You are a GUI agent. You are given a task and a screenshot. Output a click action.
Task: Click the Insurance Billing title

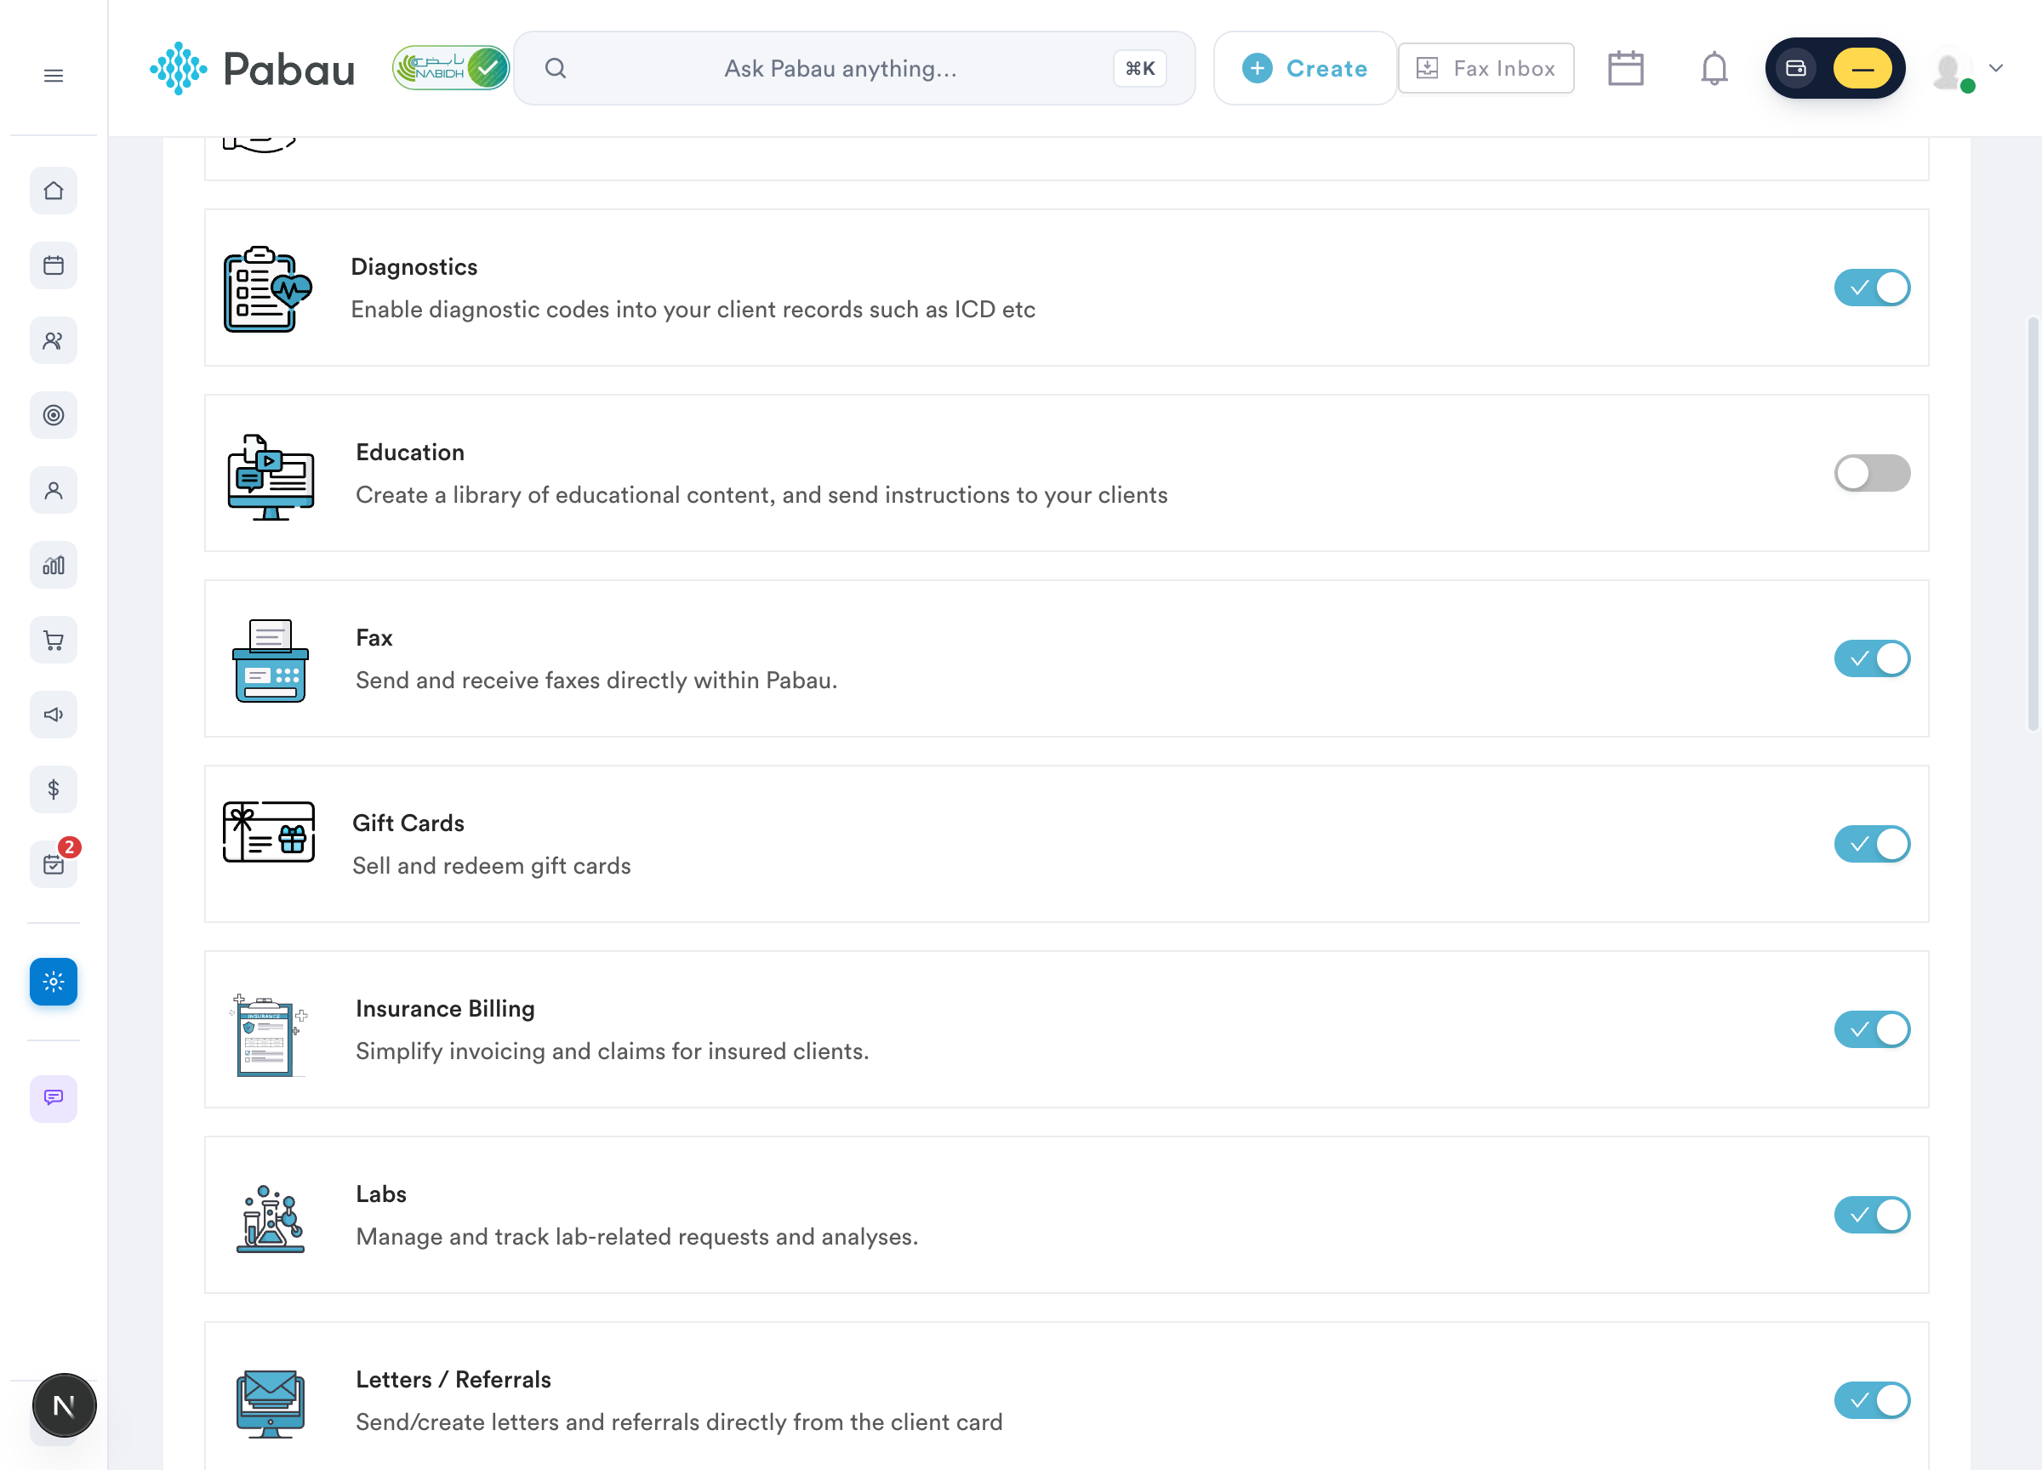pos(445,1009)
